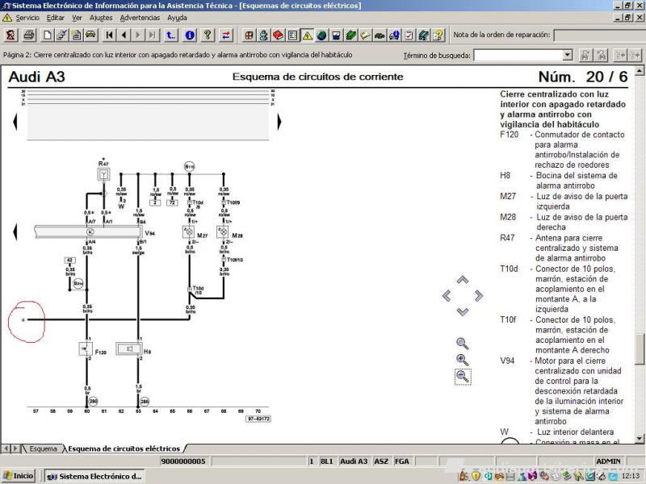
Task: Select the Esquema de circuitos eléctricos tab
Action: 124,449
